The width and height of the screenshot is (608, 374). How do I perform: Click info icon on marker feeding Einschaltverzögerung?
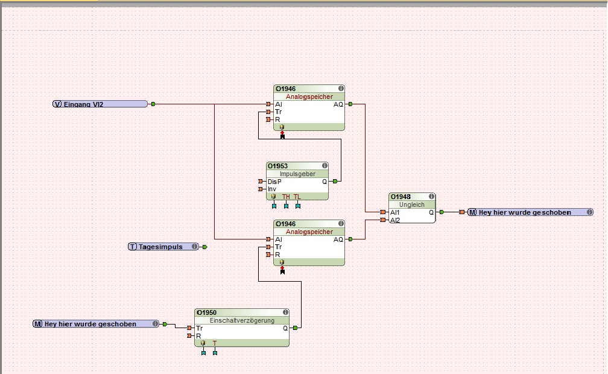[155, 323]
